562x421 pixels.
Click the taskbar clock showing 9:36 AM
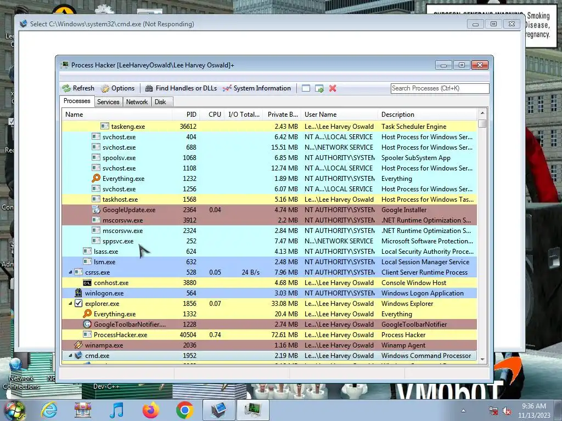[x=534, y=411]
